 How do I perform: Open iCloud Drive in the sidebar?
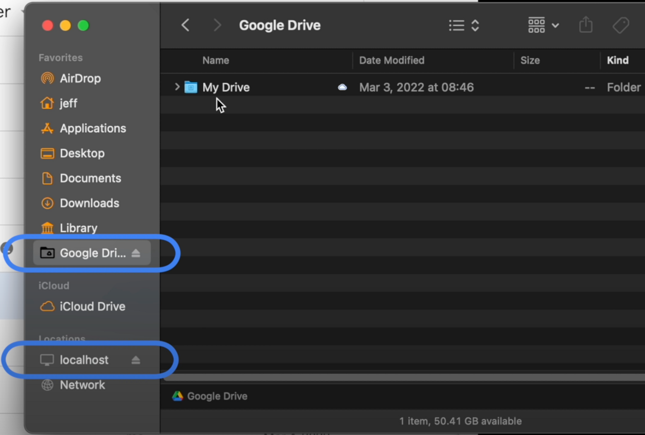pos(92,306)
